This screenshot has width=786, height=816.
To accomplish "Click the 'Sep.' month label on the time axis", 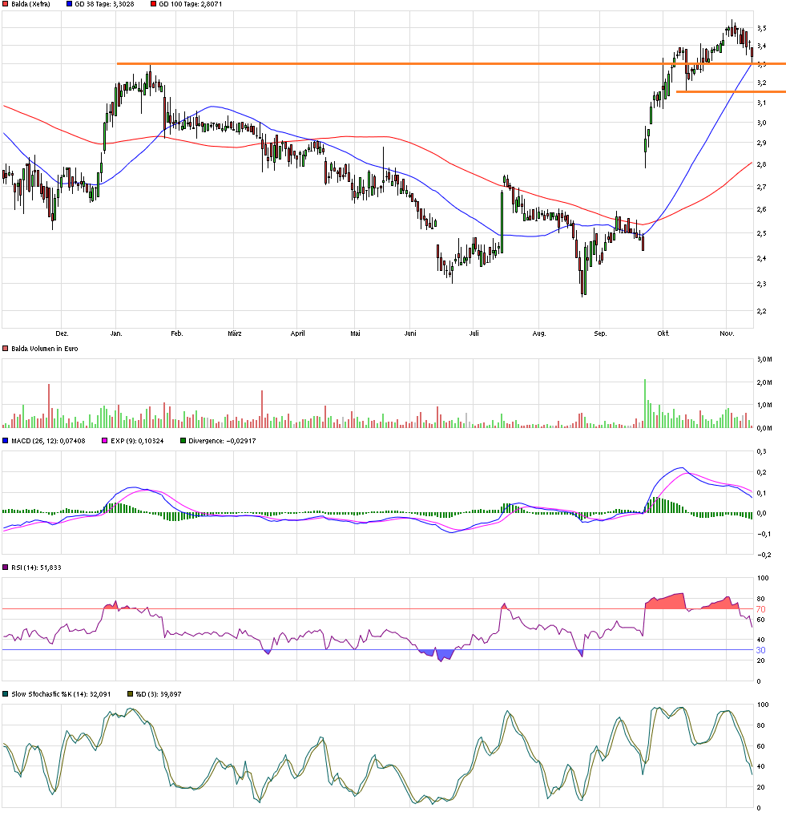I will pyautogui.click(x=600, y=333).
